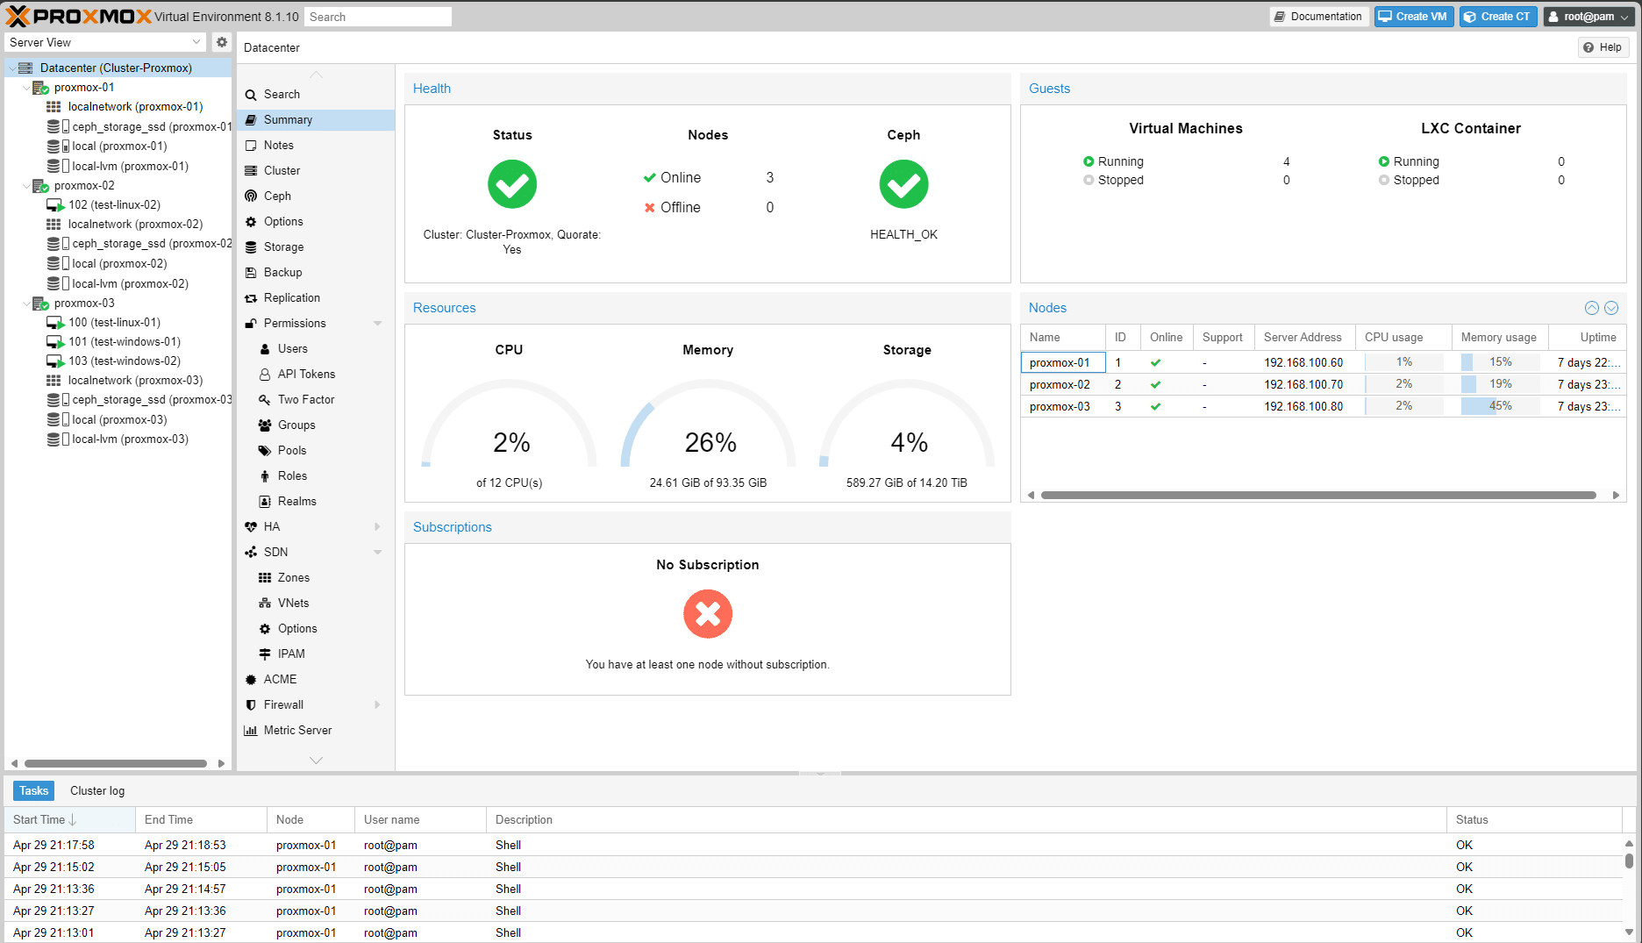The width and height of the screenshot is (1642, 943).
Task: Click proxmox-01 CPU usage bar showing 1%
Action: coord(1403,362)
